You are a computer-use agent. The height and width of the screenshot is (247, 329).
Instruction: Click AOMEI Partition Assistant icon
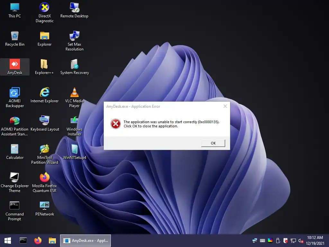tap(15, 126)
